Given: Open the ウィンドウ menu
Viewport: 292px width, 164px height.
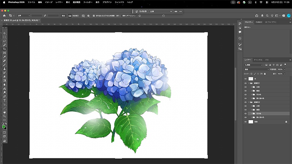Looking at the screenshot, I should pyautogui.click(x=119, y=2).
